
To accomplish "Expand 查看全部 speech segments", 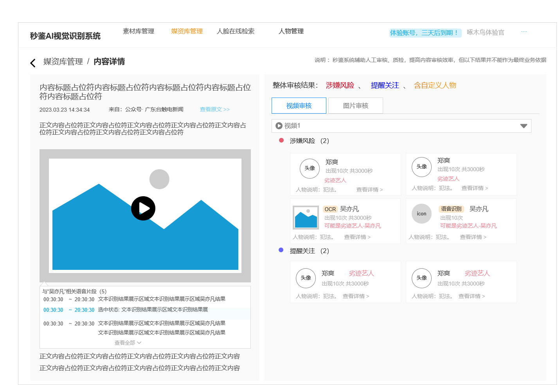I will tap(128, 343).
